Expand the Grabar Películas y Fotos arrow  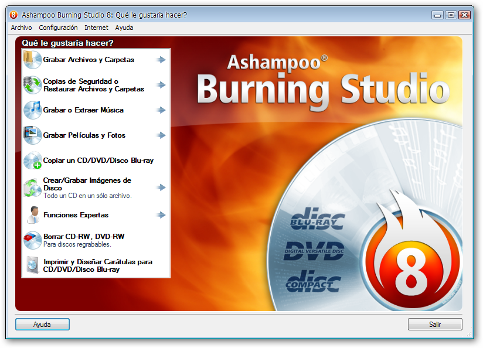click(161, 135)
